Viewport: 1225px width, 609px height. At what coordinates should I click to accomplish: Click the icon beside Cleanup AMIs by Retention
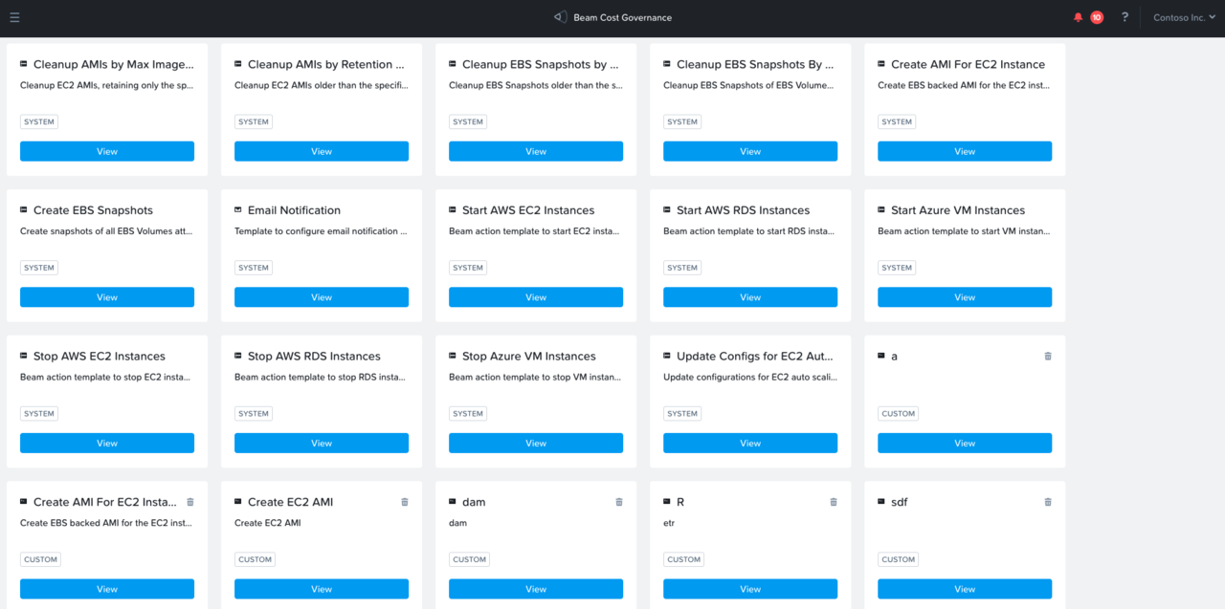238,64
